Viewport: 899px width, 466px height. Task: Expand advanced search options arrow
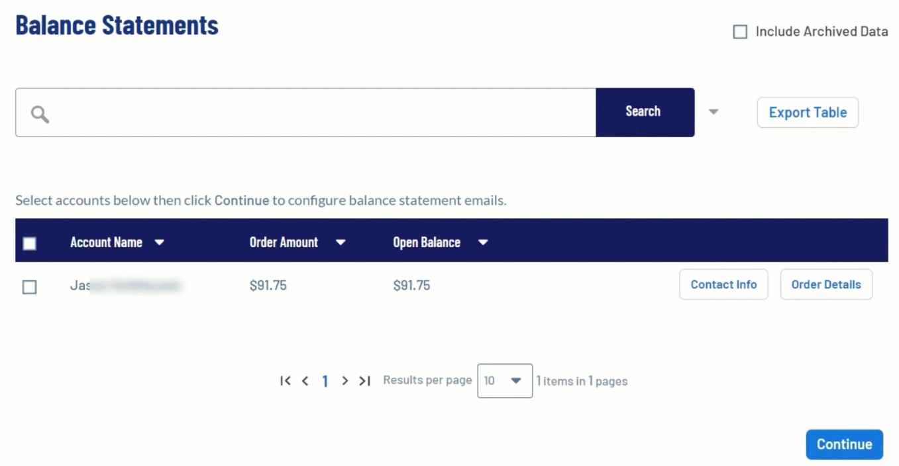714,112
